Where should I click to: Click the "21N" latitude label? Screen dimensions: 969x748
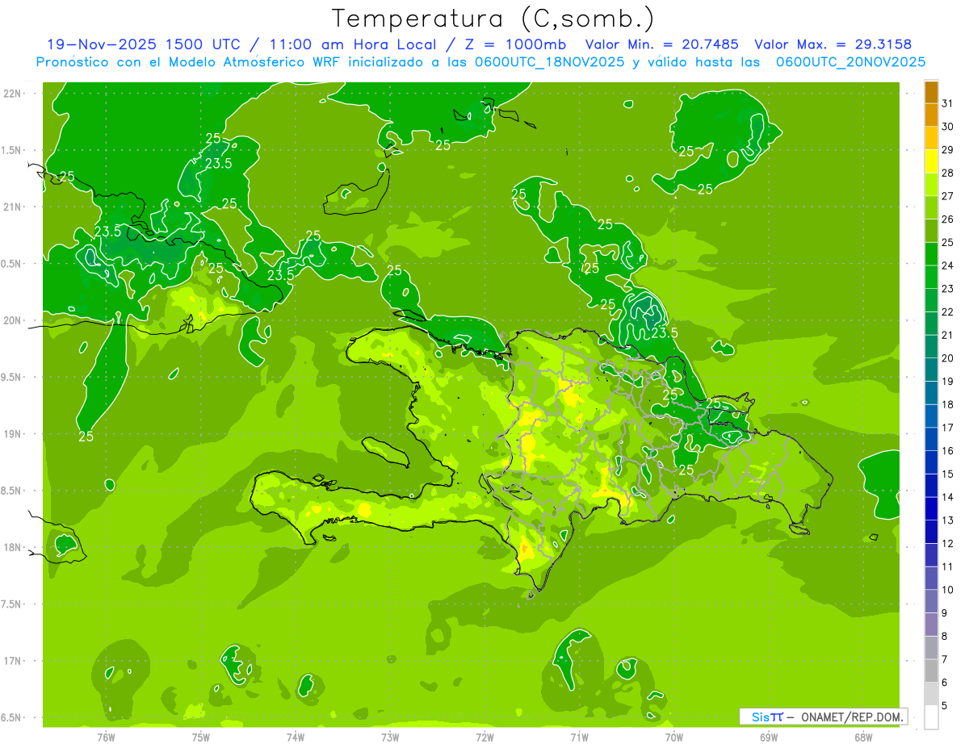pyautogui.click(x=14, y=207)
